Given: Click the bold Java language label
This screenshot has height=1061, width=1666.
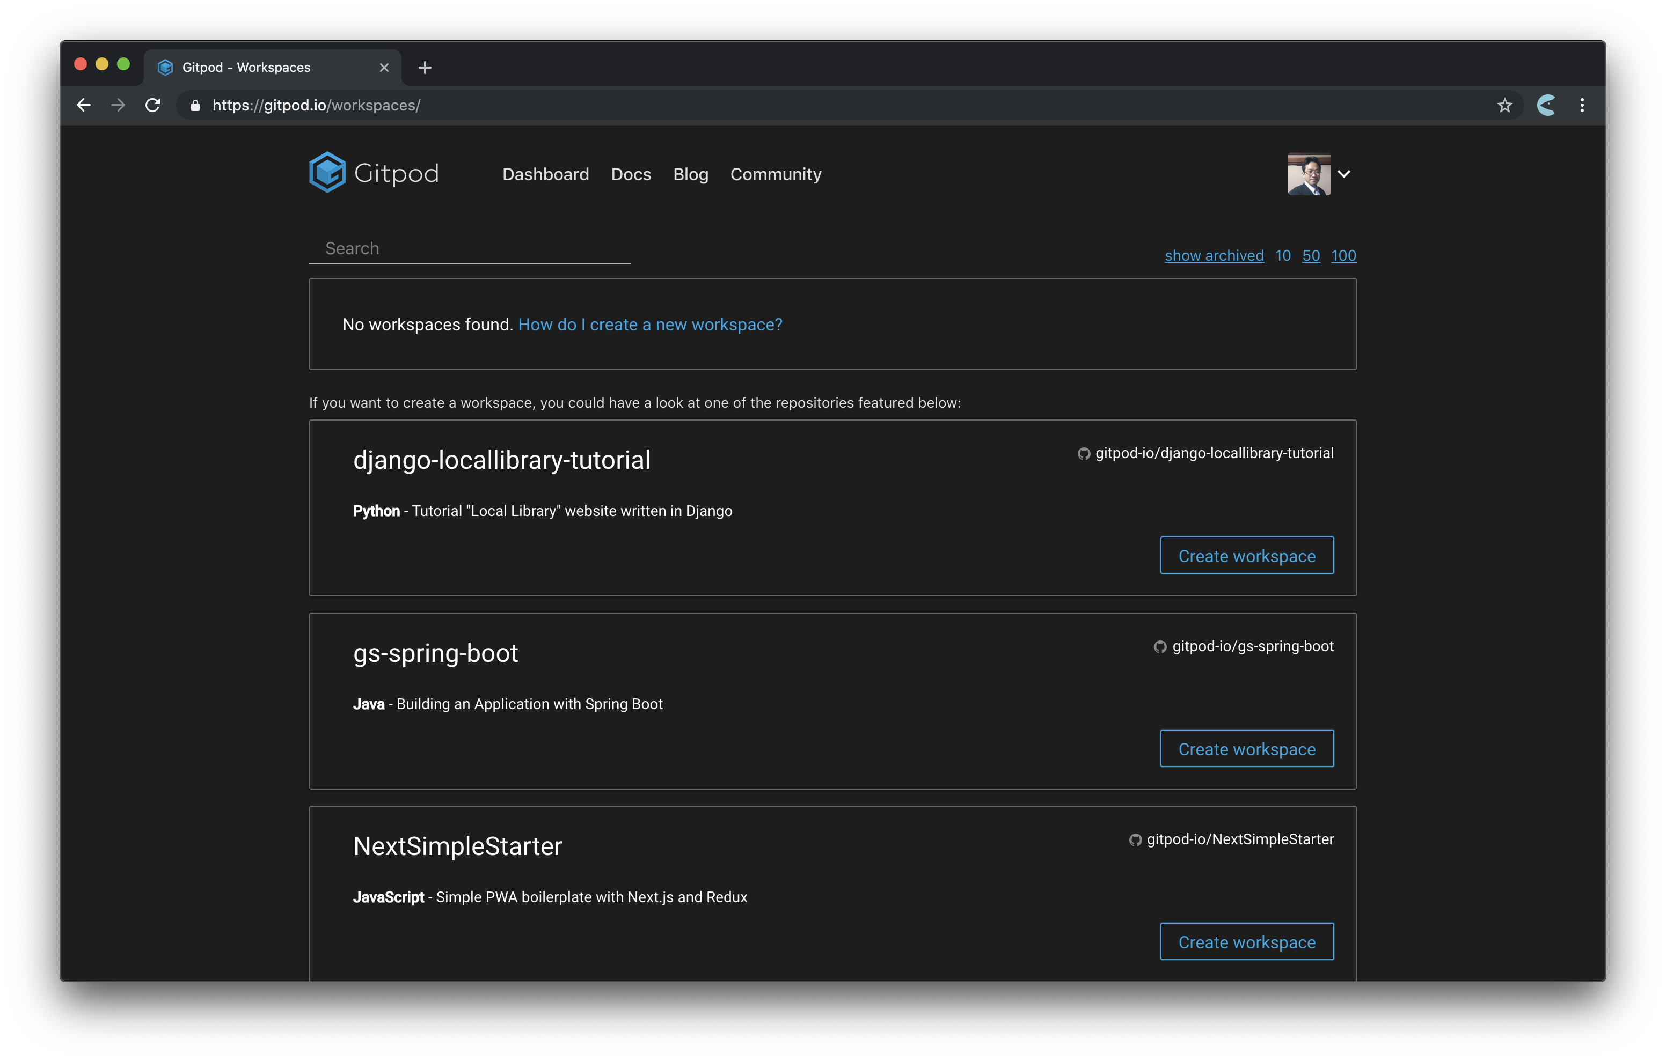Looking at the screenshot, I should pos(369,704).
